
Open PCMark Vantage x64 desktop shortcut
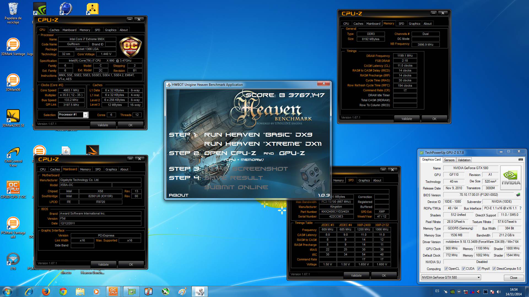(13, 228)
